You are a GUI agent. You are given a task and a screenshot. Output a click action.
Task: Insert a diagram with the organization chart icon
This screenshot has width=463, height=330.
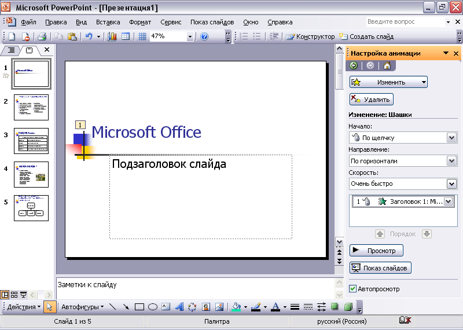click(192, 307)
